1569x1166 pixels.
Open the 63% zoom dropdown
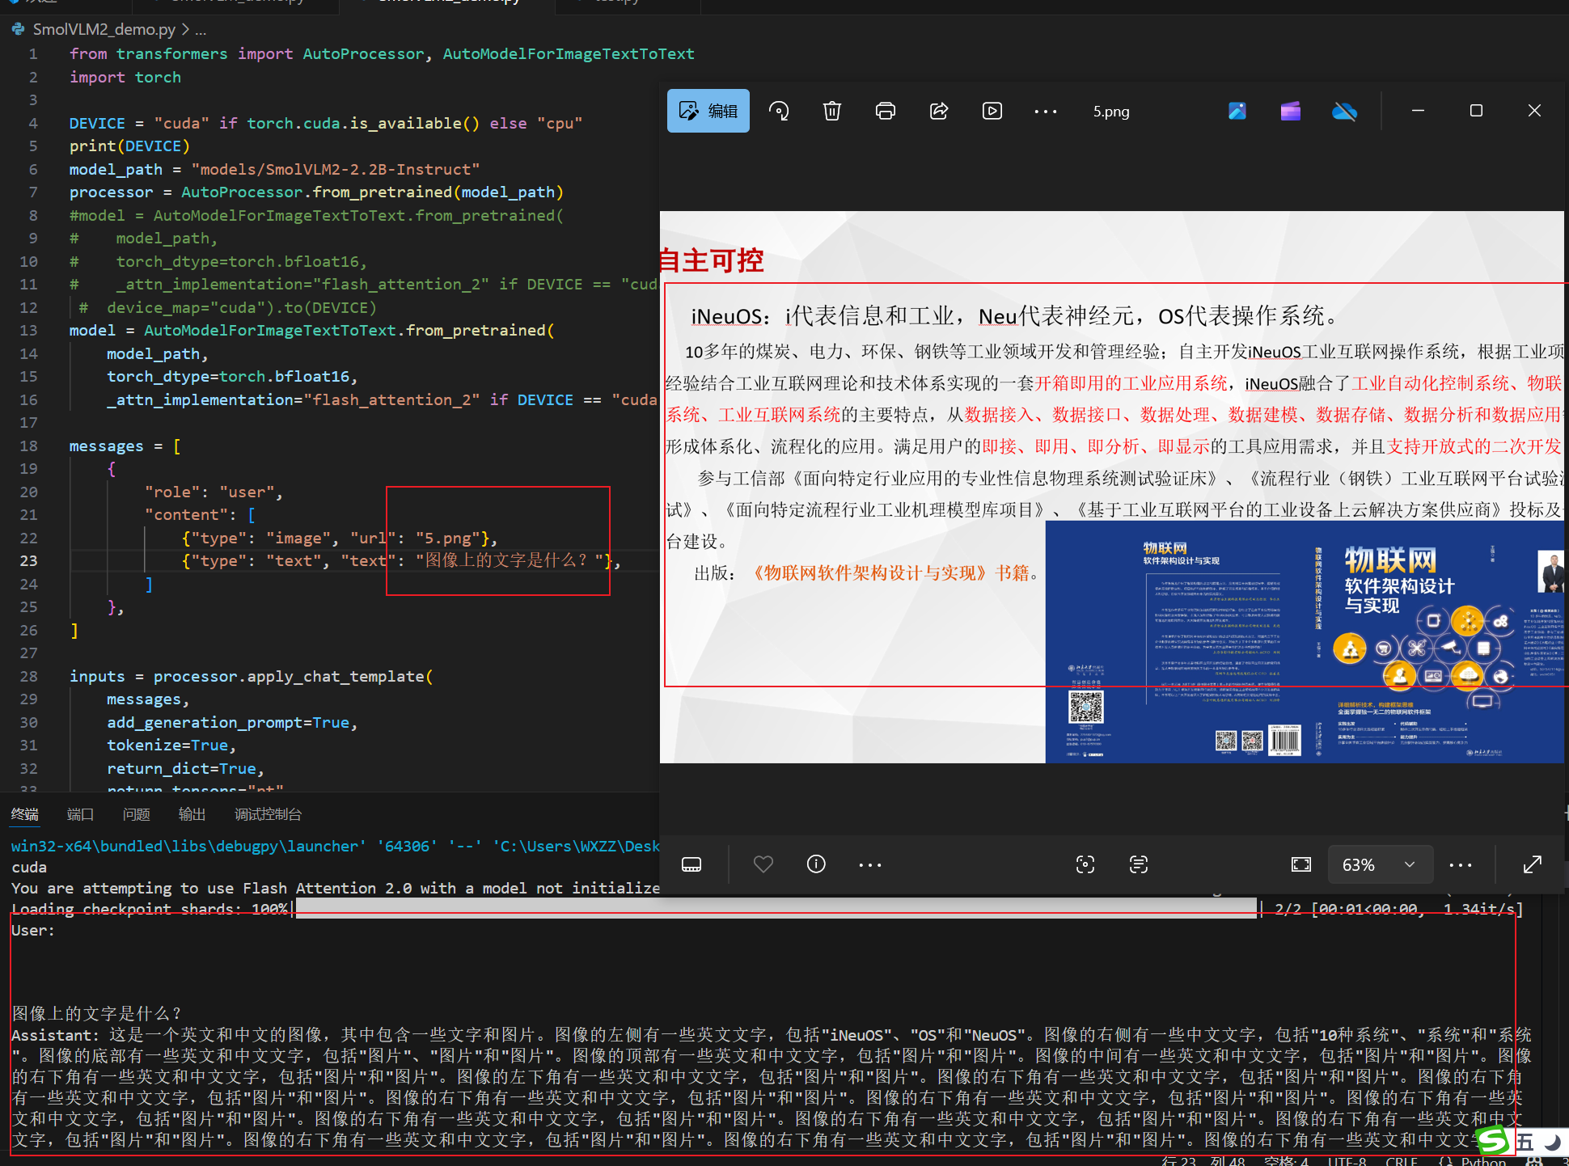1410,864
